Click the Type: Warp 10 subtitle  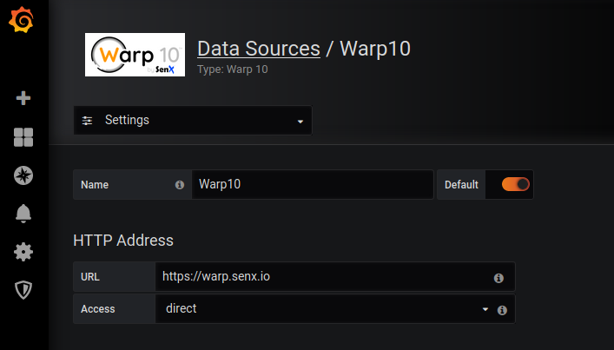(233, 69)
